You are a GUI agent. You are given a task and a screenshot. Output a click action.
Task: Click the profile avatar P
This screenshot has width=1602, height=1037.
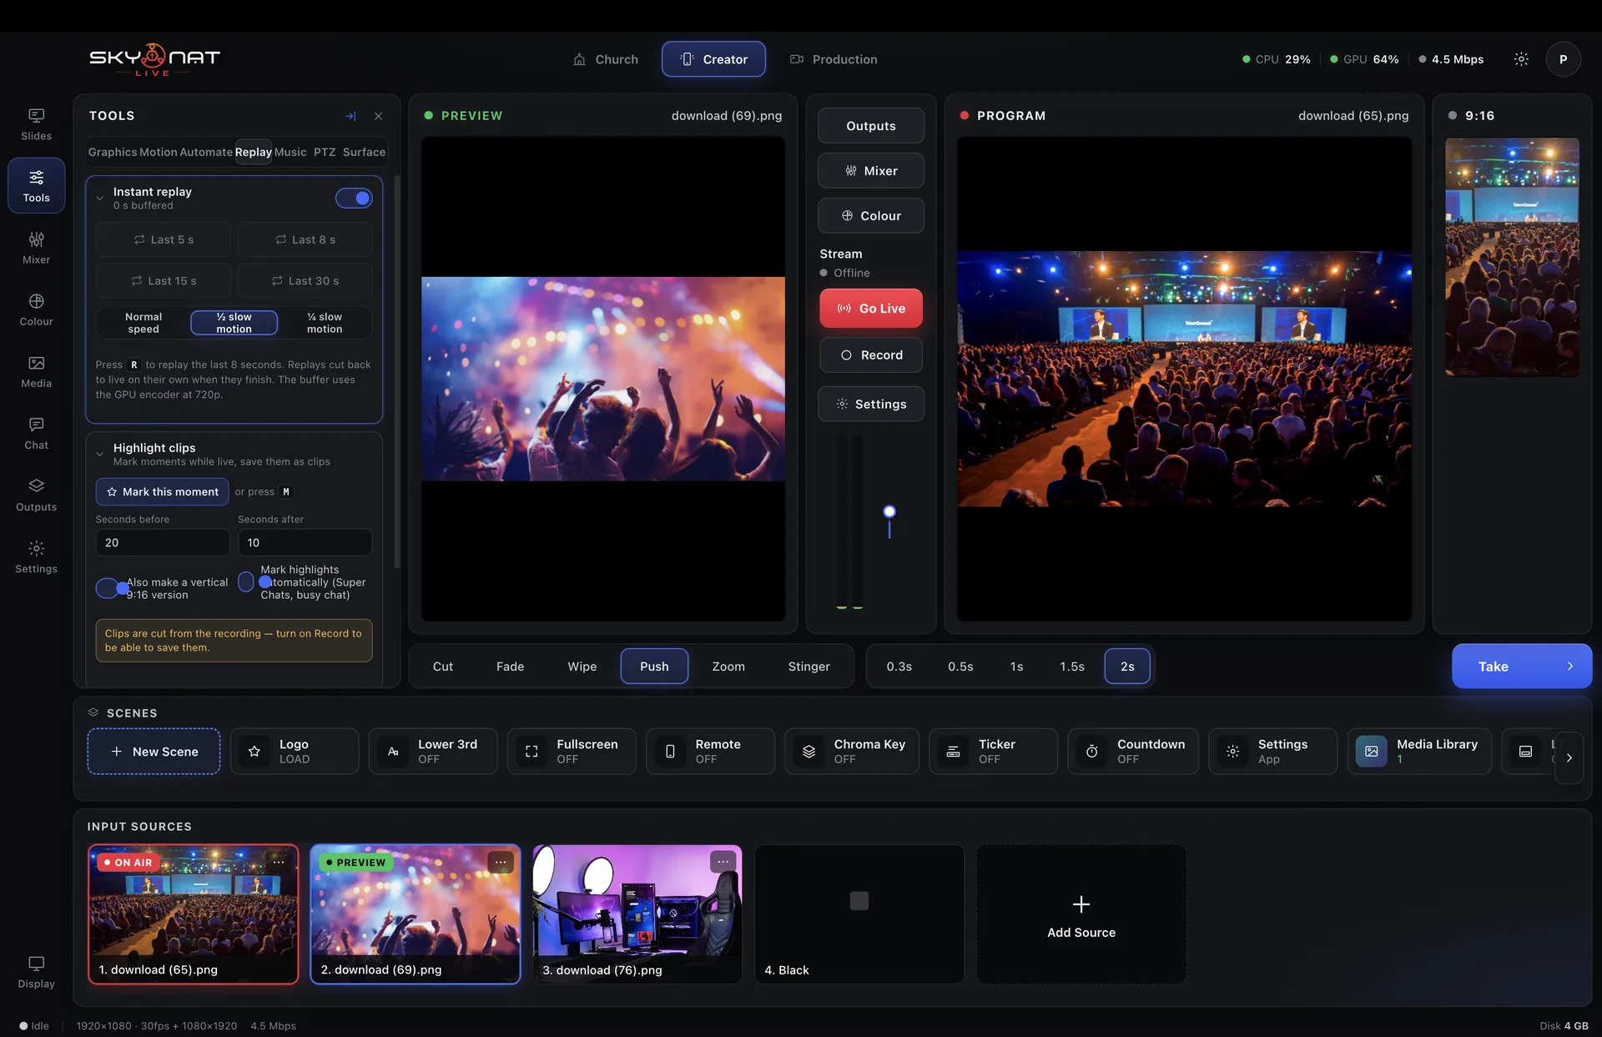point(1563,59)
